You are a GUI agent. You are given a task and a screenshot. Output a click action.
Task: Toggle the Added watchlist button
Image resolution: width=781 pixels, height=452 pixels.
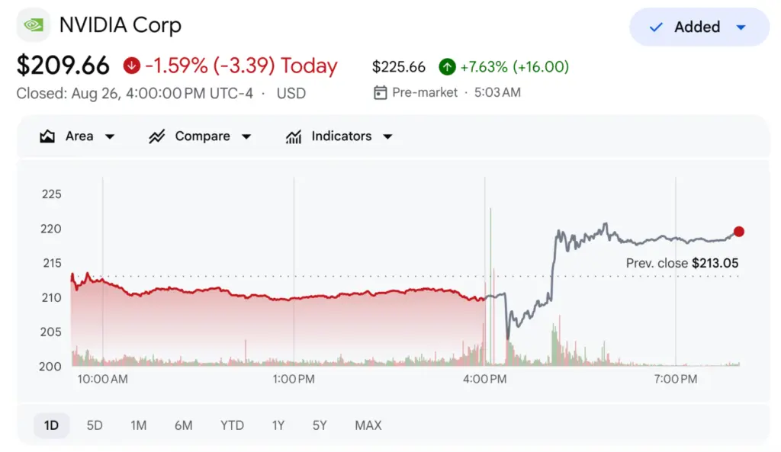(x=699, y=27)
